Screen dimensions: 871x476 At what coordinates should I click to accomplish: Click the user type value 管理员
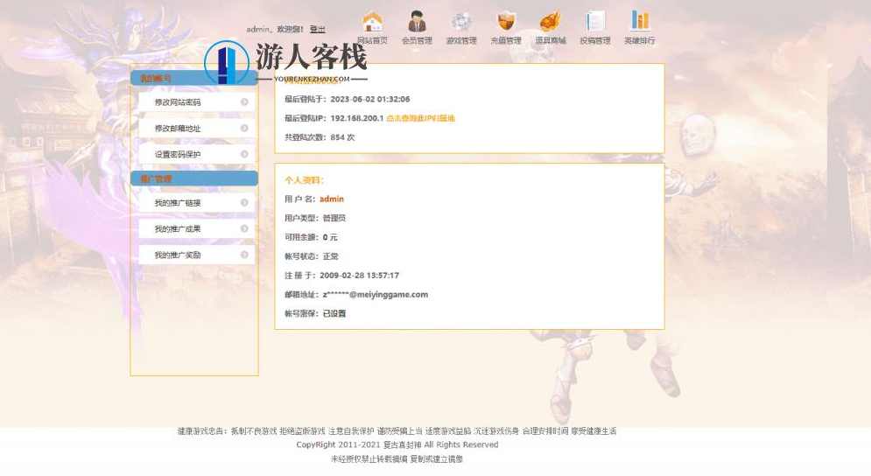334,218
